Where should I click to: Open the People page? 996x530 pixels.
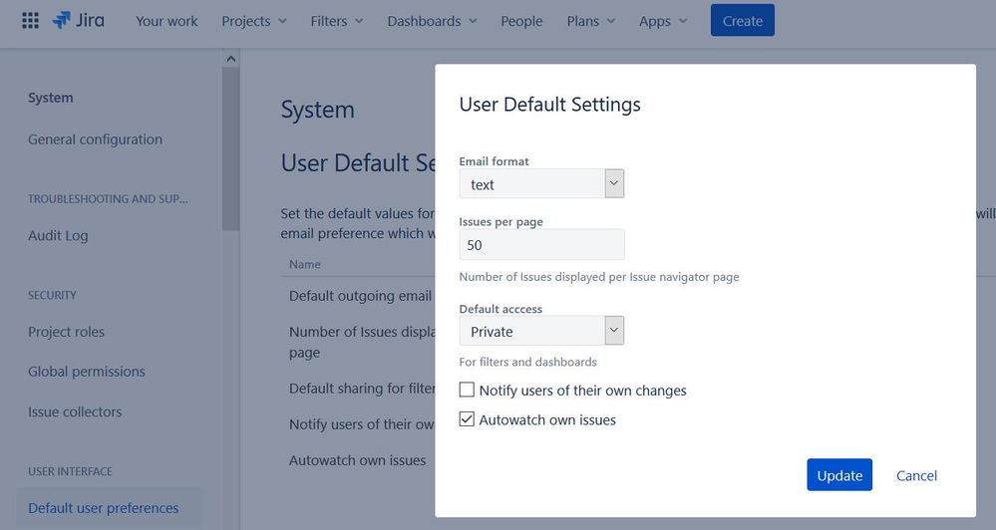(x=521, y=21)
